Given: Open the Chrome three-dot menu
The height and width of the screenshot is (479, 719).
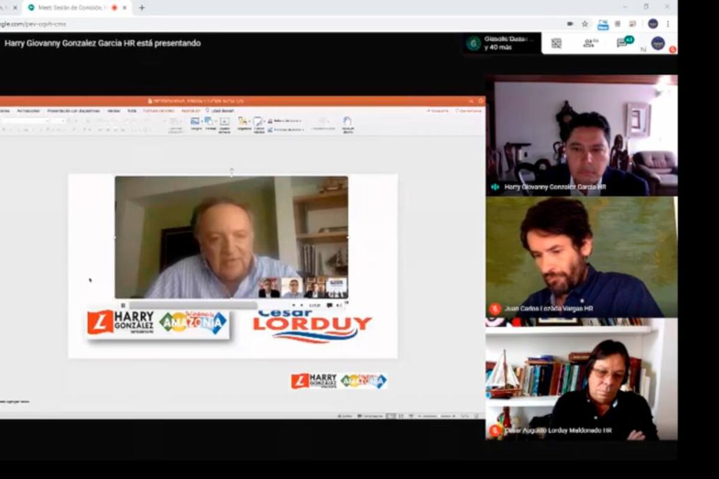Looking at the screenshot, I should [668, 24].
